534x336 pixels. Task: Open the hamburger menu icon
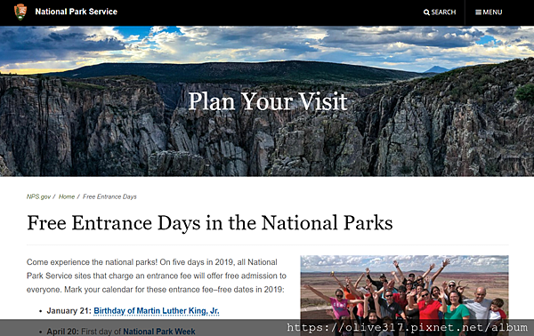point(478,12)
